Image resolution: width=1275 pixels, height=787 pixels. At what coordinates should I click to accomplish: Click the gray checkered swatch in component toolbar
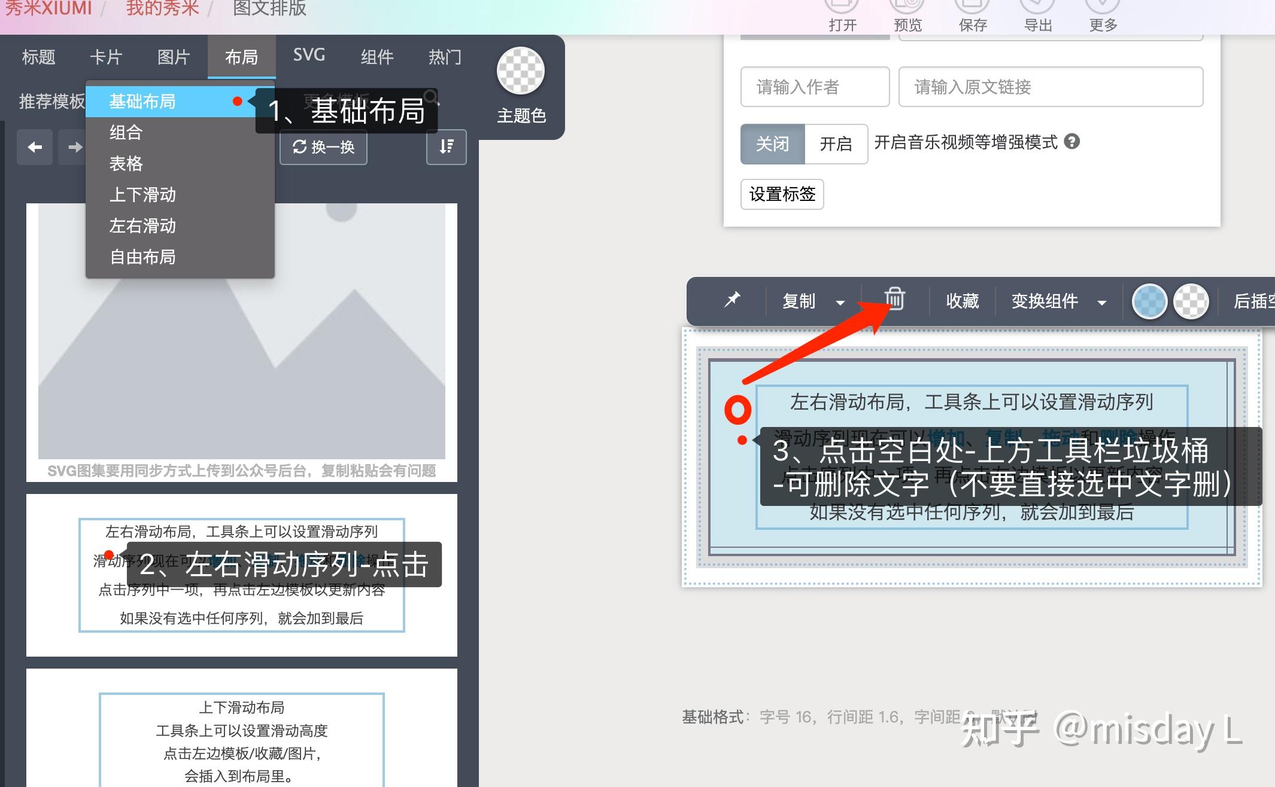coord(1191,301)
